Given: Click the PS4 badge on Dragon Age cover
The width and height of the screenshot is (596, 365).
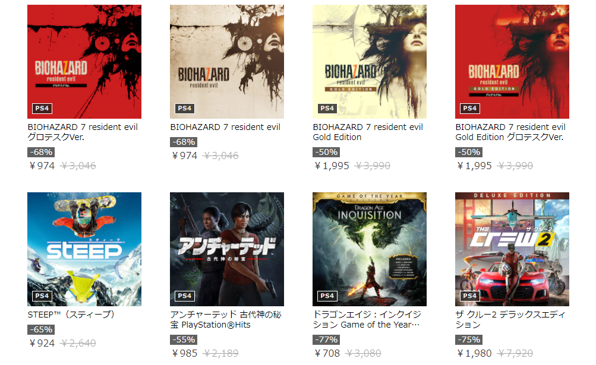Looking at the screenshot, I should 327,296.
